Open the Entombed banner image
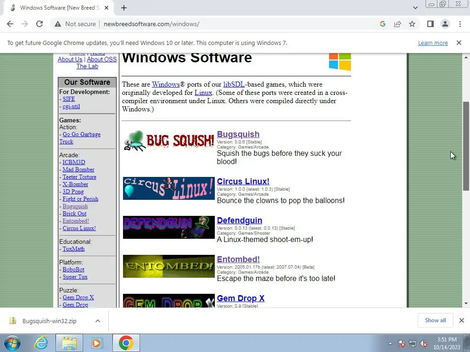Screen dimensions: 470x352 (169, 266)
